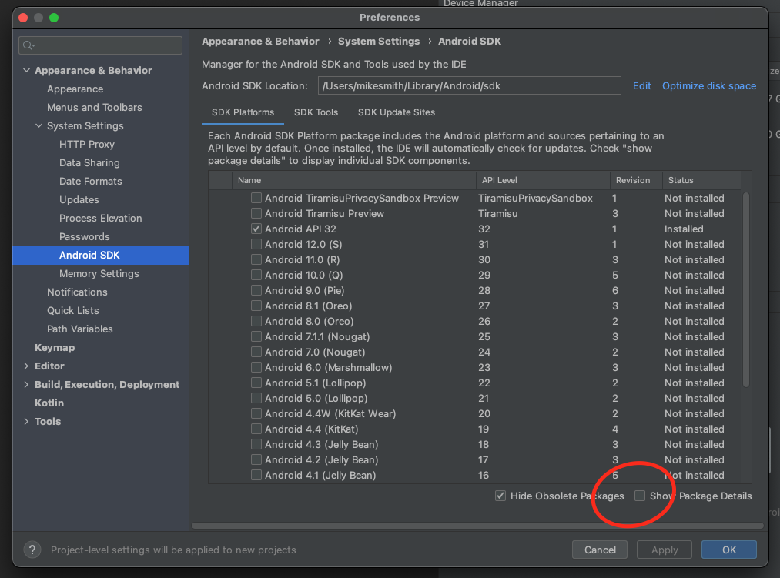Click the Optimize disk space link
This screenshot has width=780, height=578.
click(x=709, y=85)
